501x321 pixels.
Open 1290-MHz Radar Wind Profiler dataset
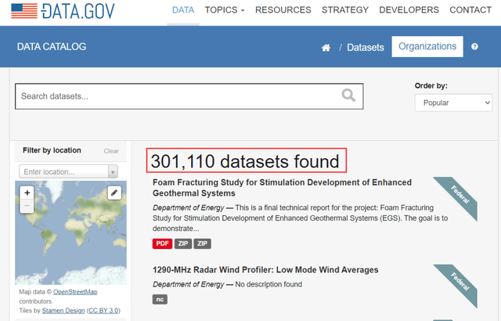265,270
